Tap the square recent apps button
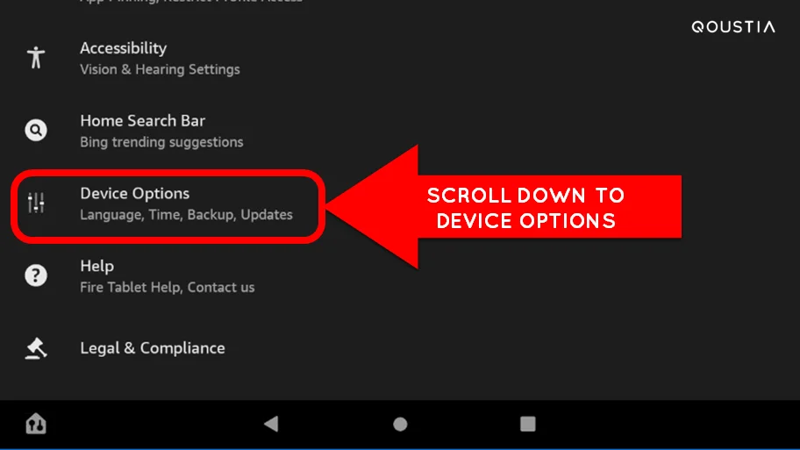The image size is (800, 450). pos(528,424)
